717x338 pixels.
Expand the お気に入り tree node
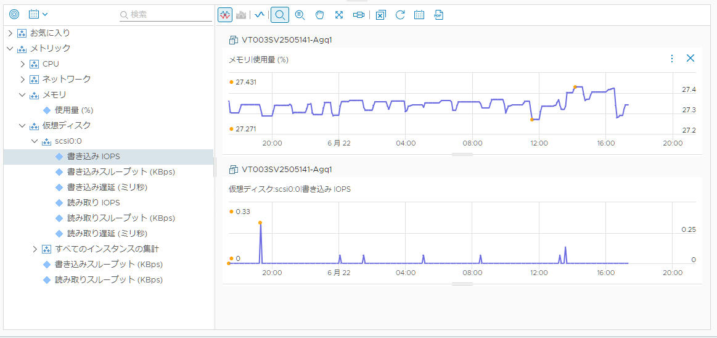tap(10, 33)
